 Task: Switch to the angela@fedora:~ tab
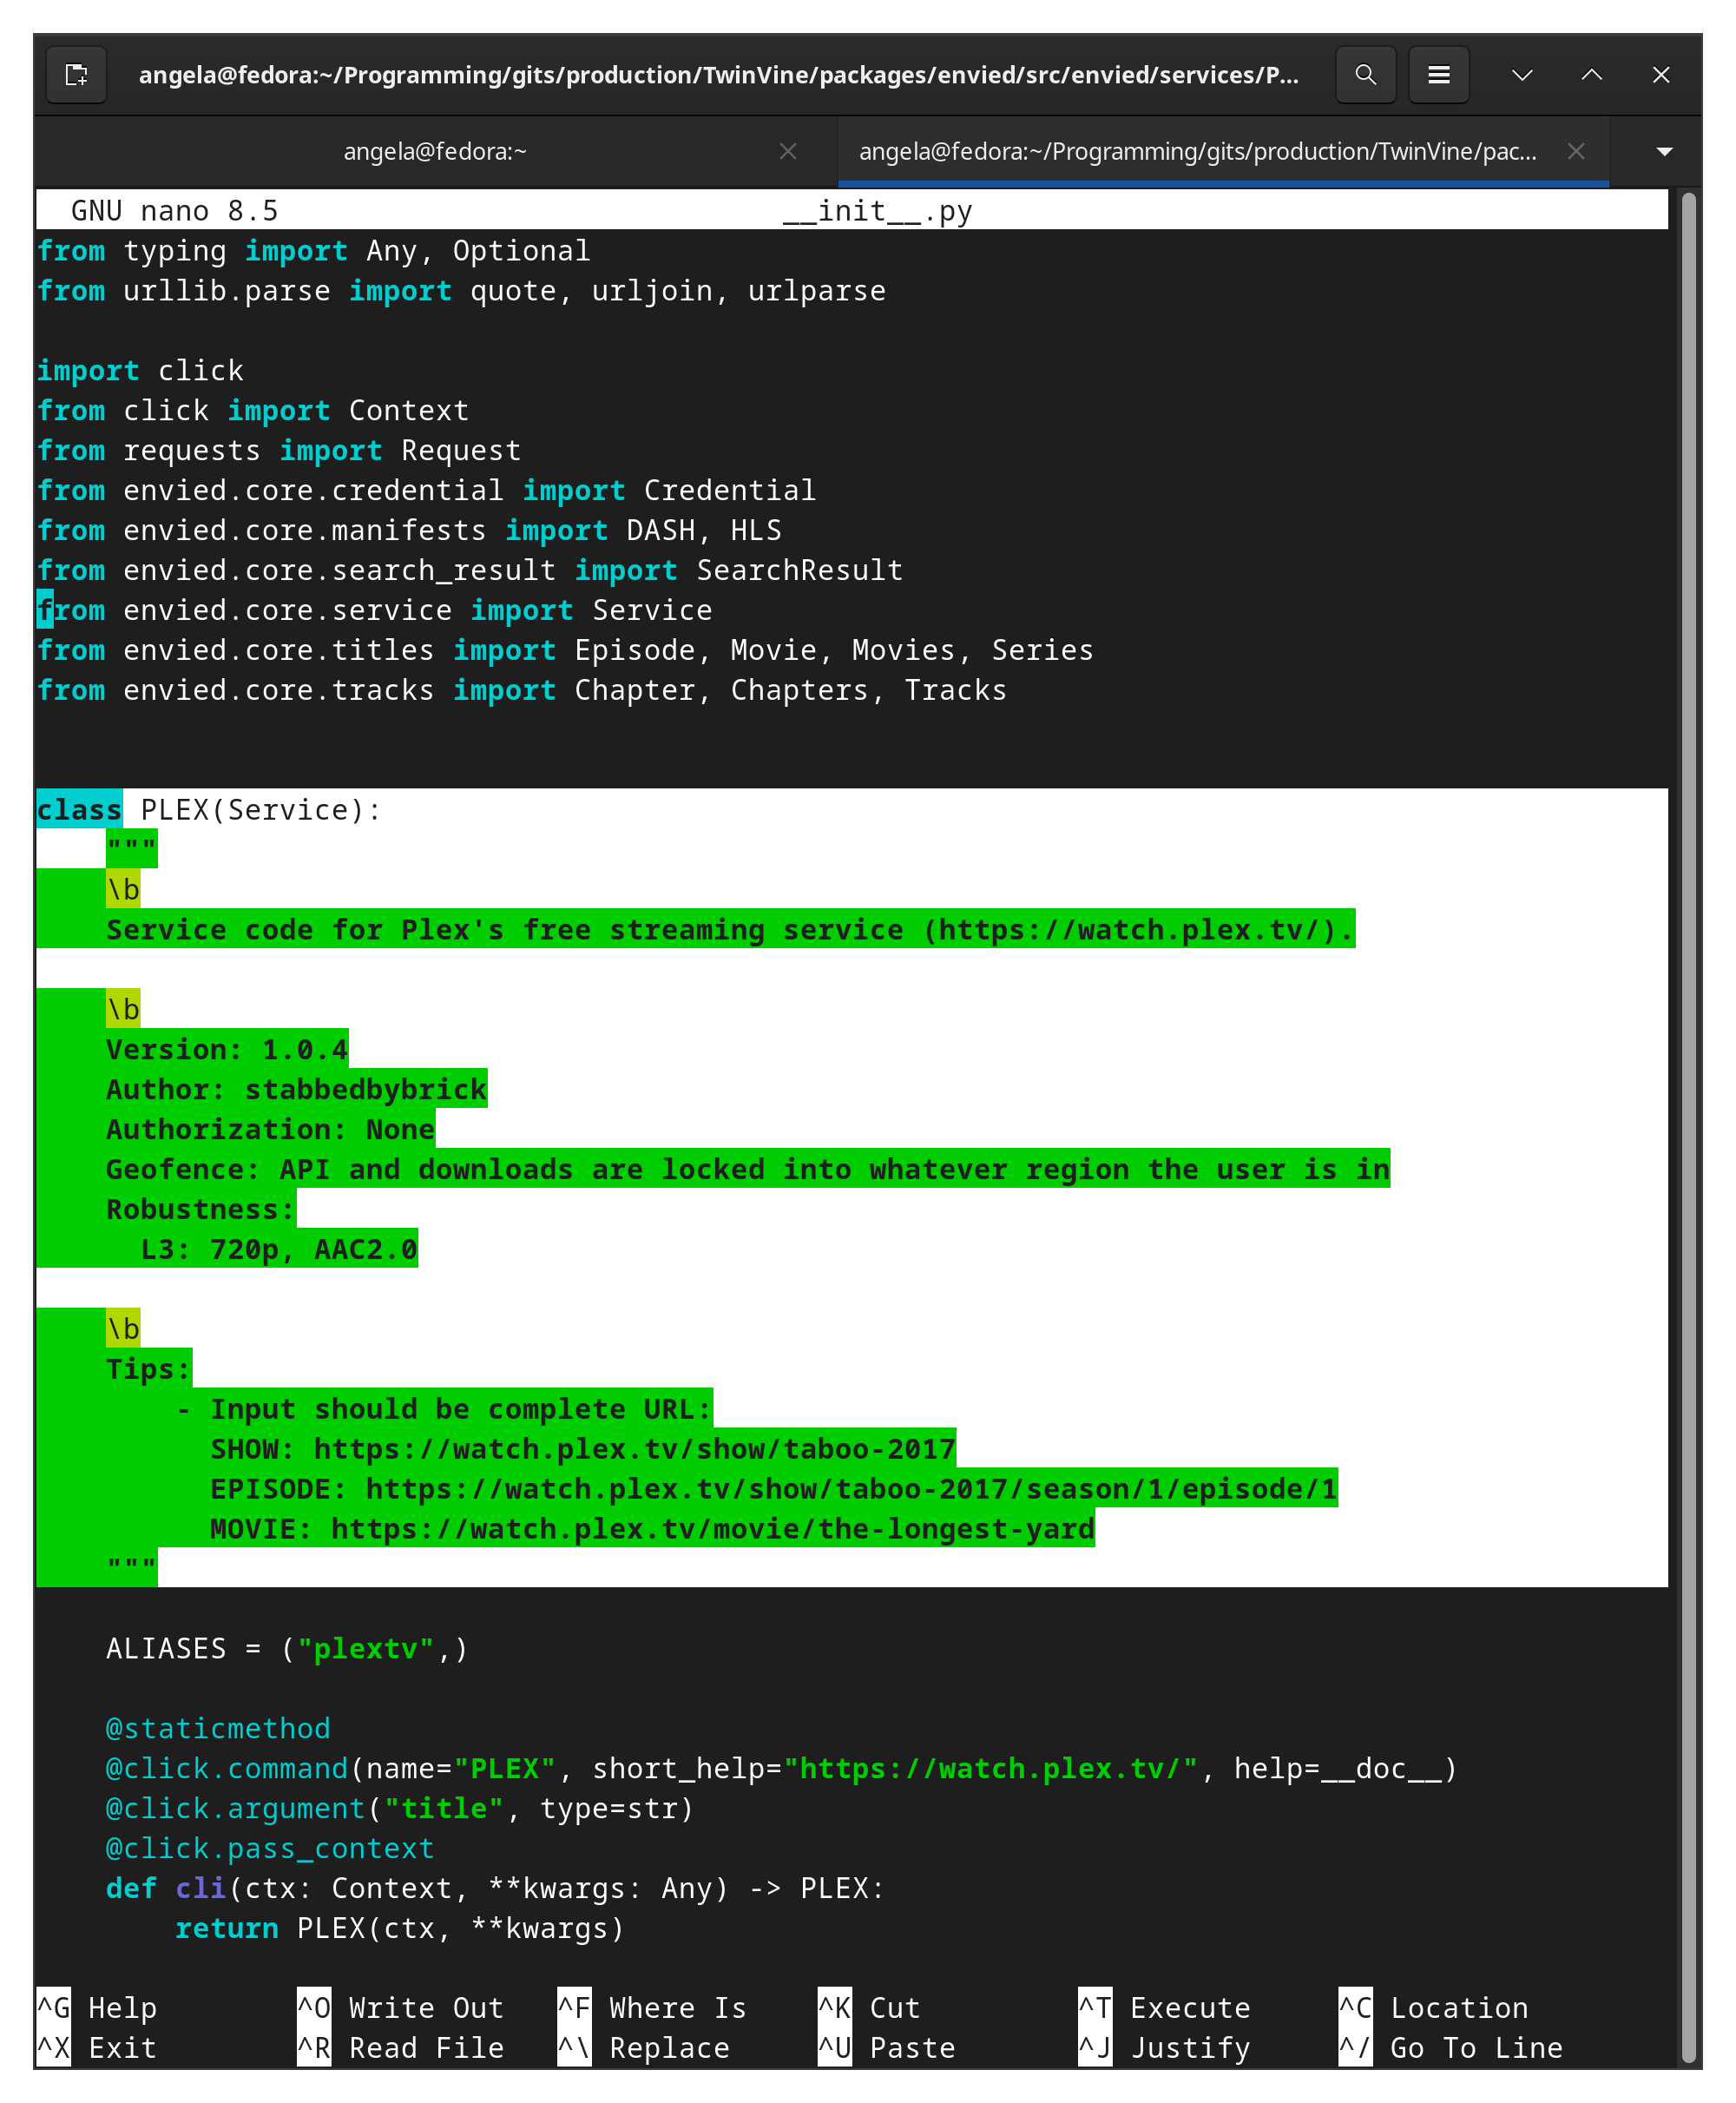point(435,152)
